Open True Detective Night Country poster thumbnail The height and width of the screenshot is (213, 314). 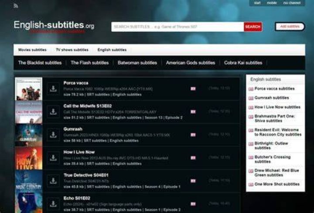[29, 181]
